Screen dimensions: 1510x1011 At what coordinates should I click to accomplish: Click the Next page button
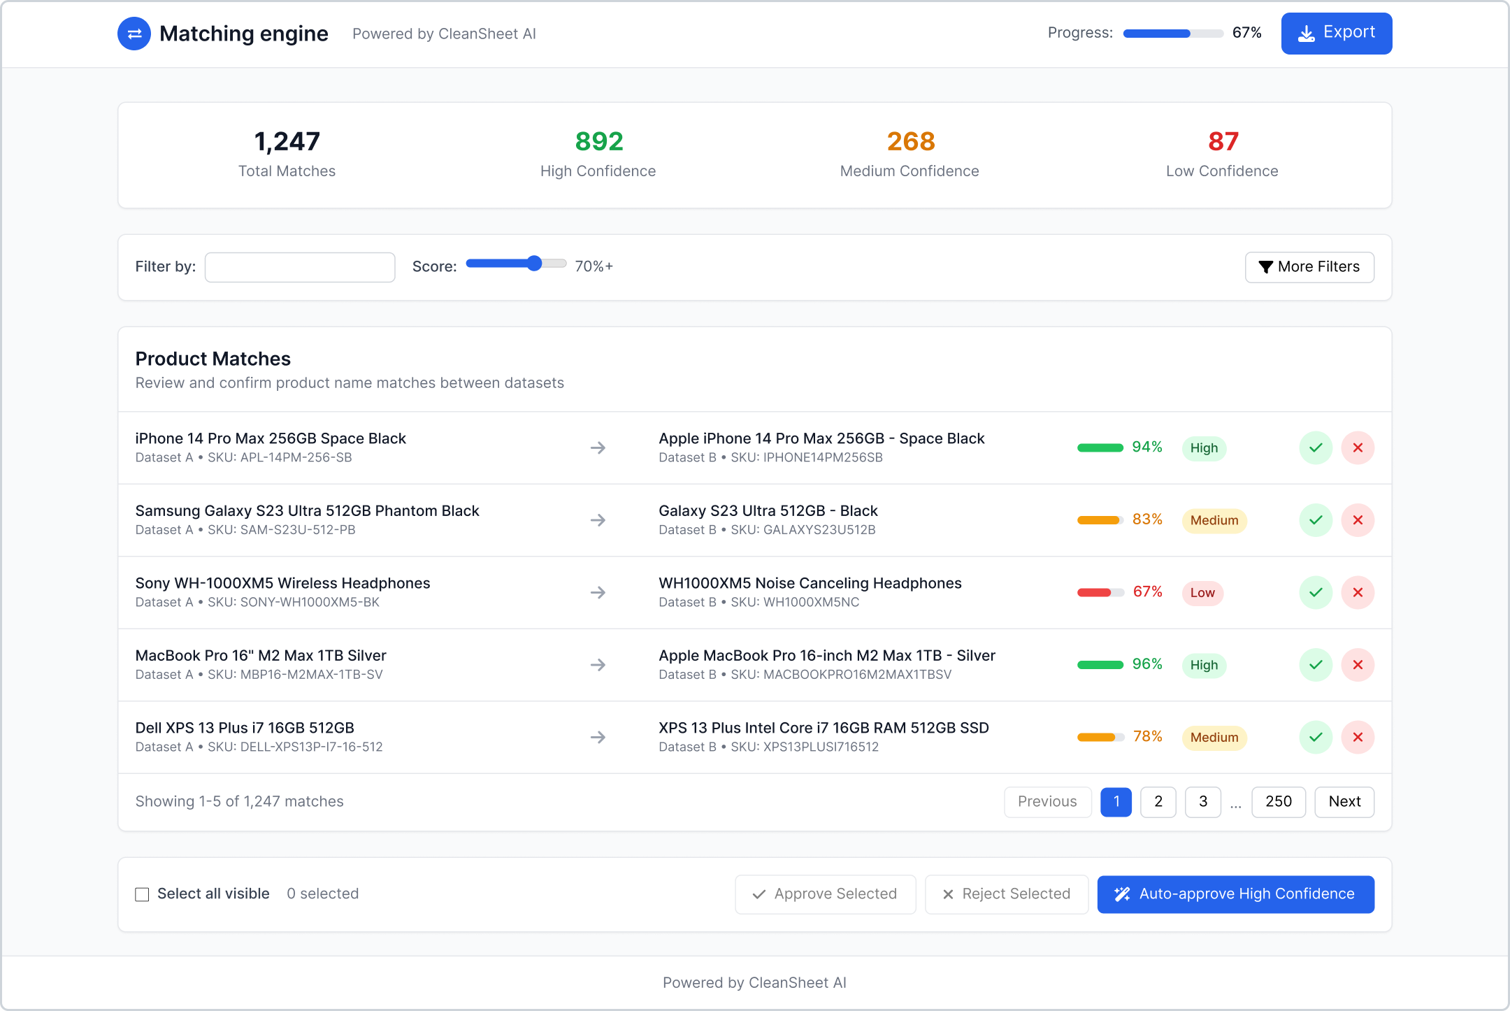1344,802
